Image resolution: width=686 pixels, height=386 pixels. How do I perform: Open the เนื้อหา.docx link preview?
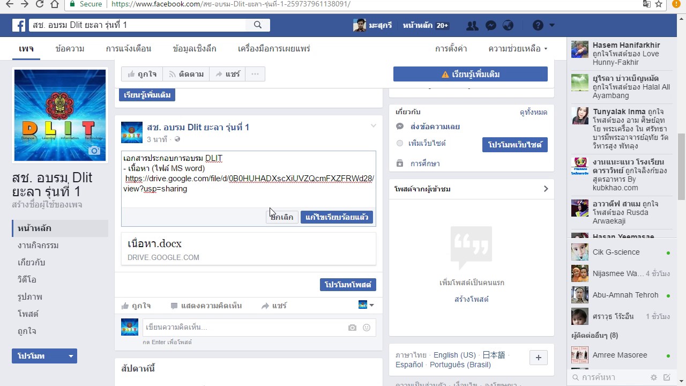(x=249, y=249)
